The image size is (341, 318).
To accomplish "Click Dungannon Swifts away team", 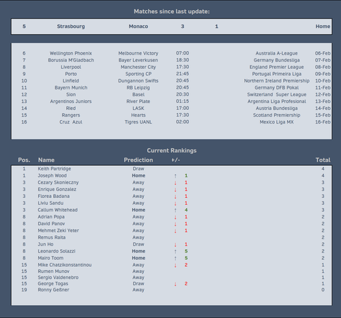I will (138, 81).
